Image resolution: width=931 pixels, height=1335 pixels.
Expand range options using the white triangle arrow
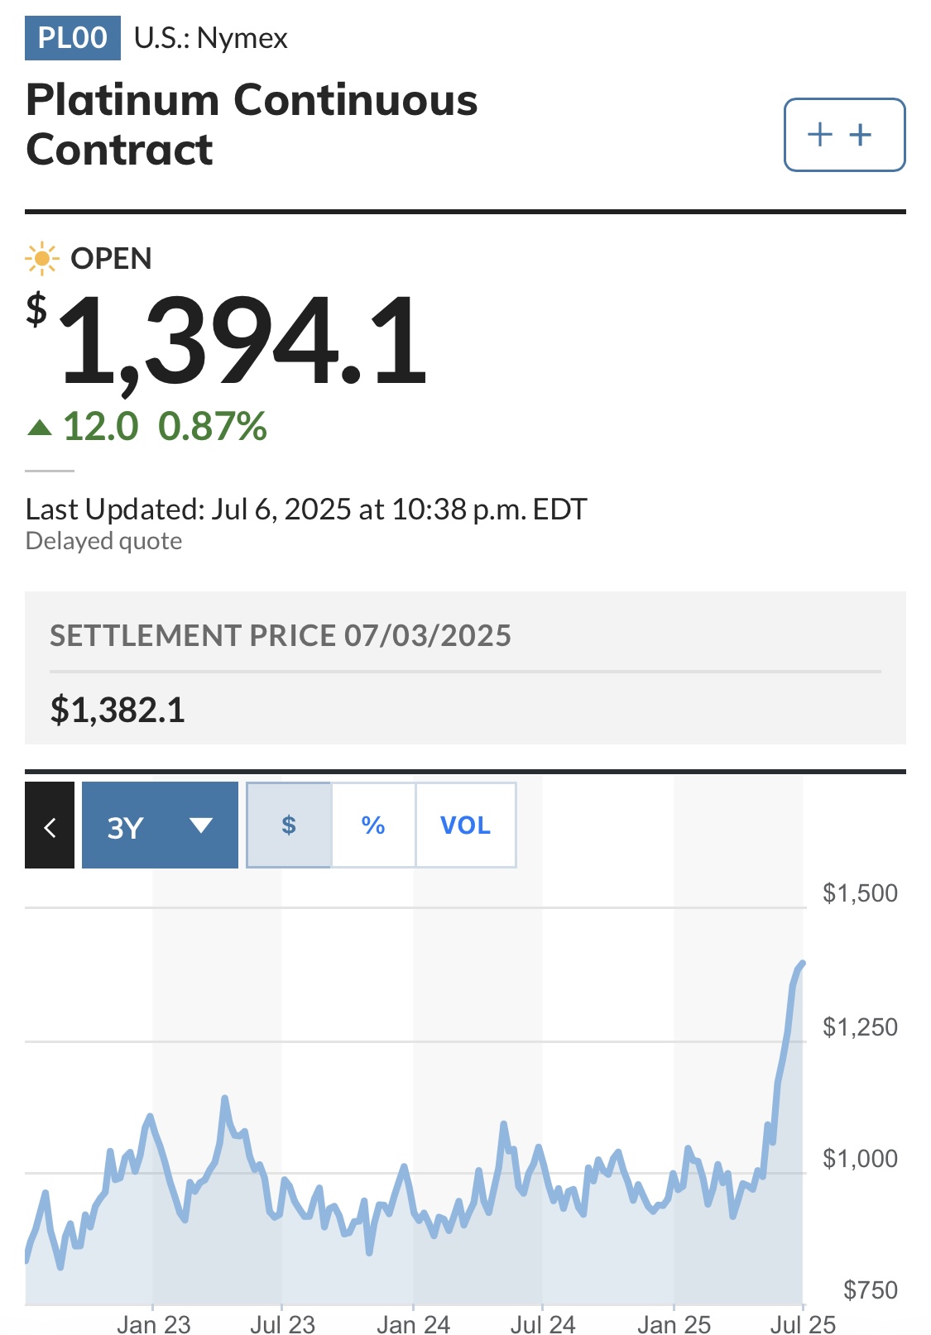pos(201,825)
